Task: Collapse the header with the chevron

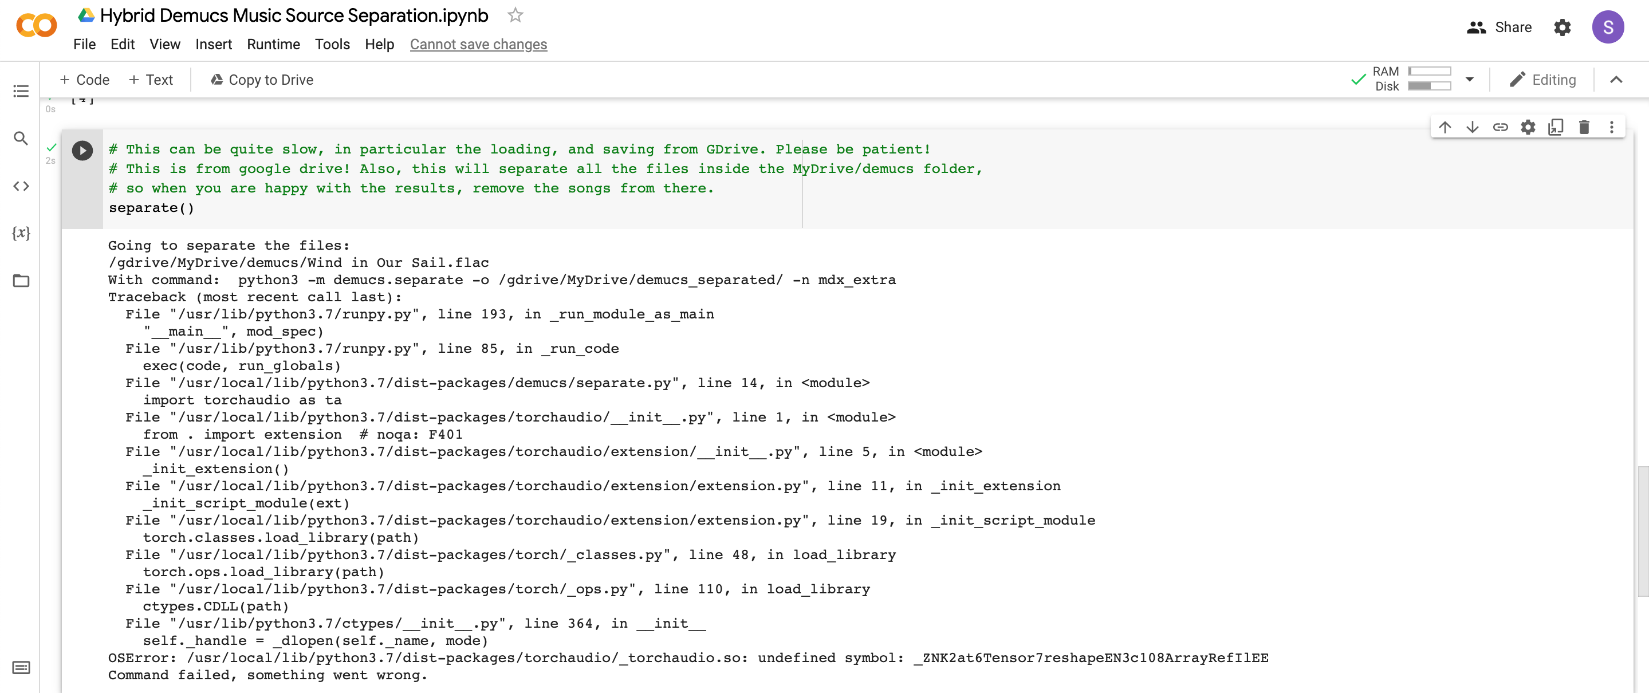Action: coord(1617,80)
